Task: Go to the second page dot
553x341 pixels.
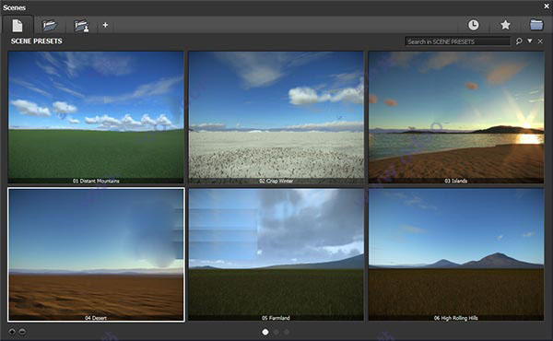Action: coord(276,332)
